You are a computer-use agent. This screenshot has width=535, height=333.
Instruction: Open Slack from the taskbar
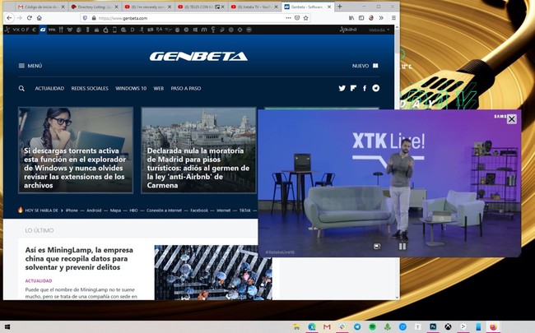click(x=342, y=327)
